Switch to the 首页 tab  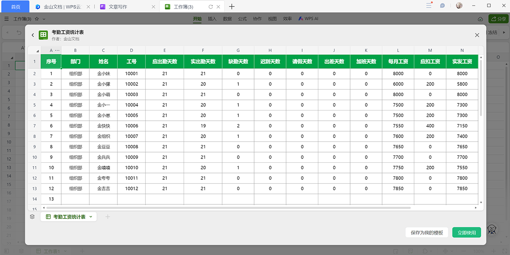coord(15,7)
